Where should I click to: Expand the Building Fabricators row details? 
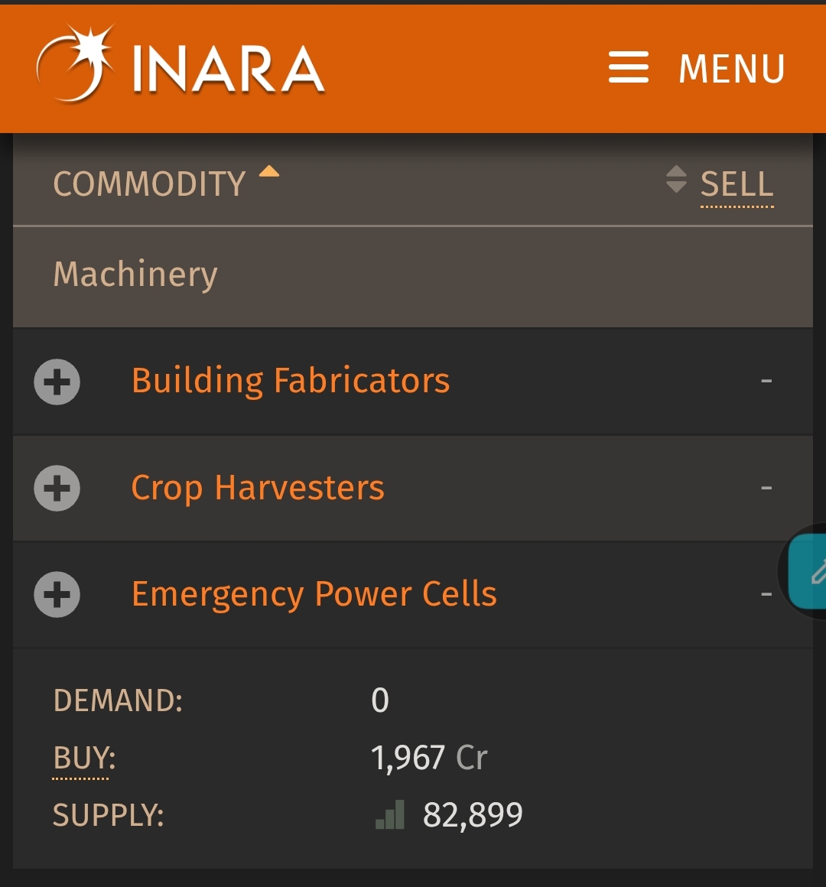pyautogui.click(x=57, y=382)
